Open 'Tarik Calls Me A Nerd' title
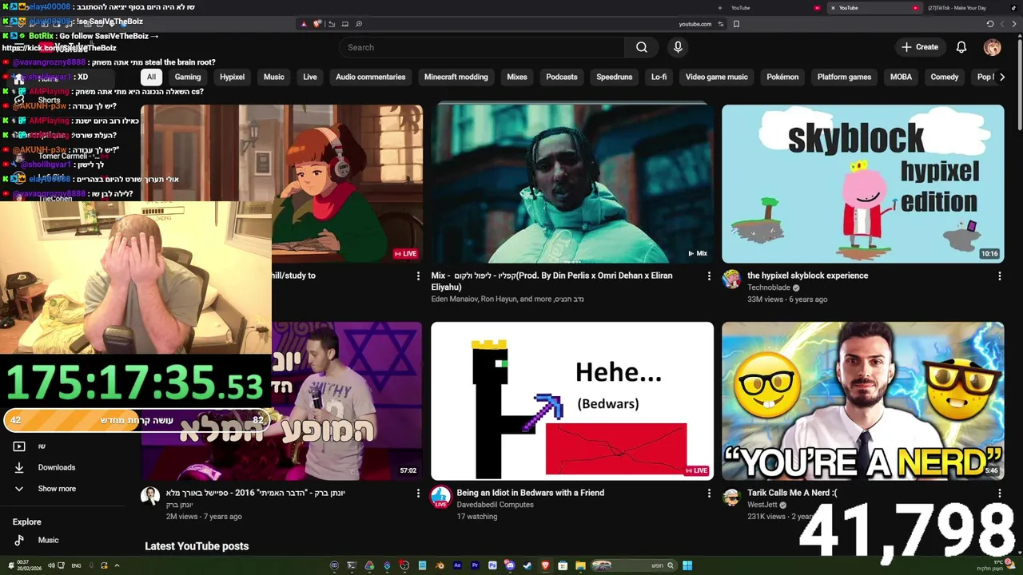The width and height of the screenshot is (1023, 575). tap(792, 493)
